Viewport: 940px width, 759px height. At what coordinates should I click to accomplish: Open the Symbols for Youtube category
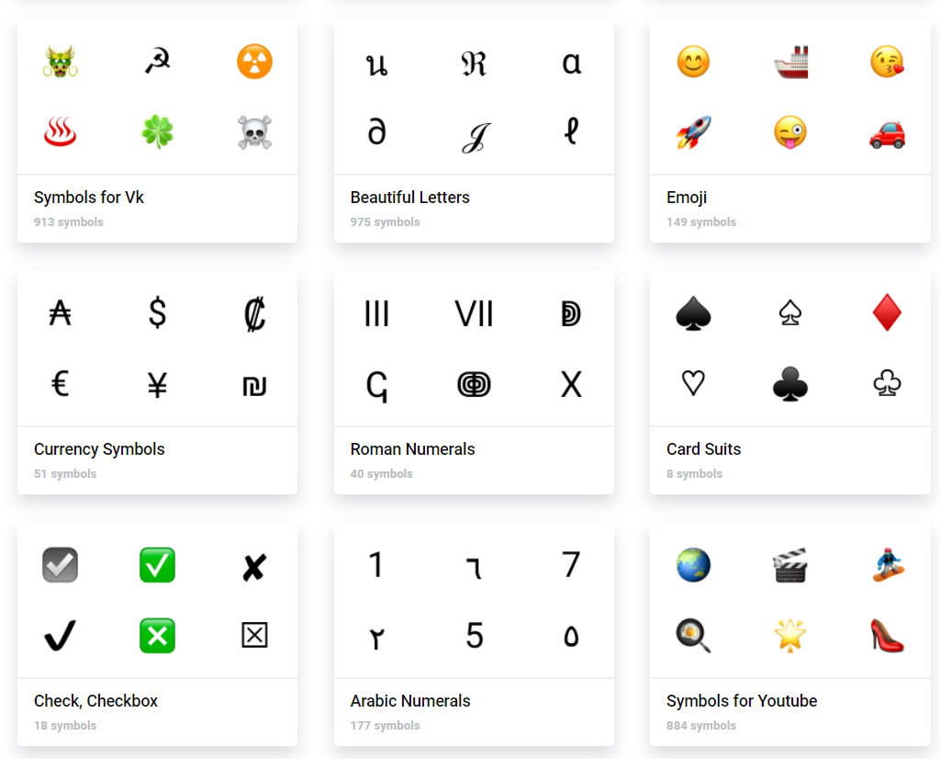742,701
